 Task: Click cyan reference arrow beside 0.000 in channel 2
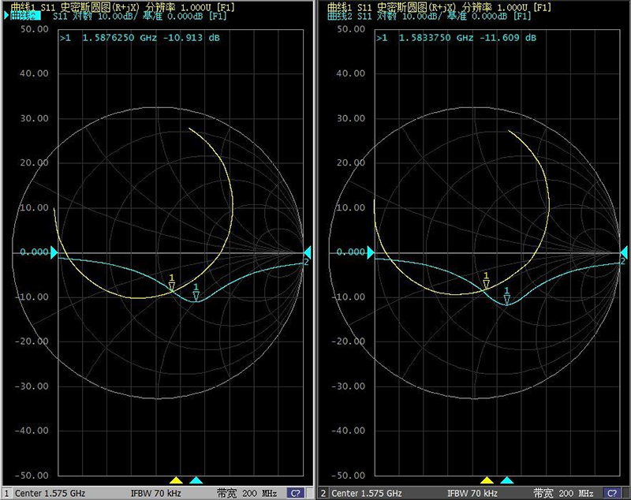(x=367, y=252)
